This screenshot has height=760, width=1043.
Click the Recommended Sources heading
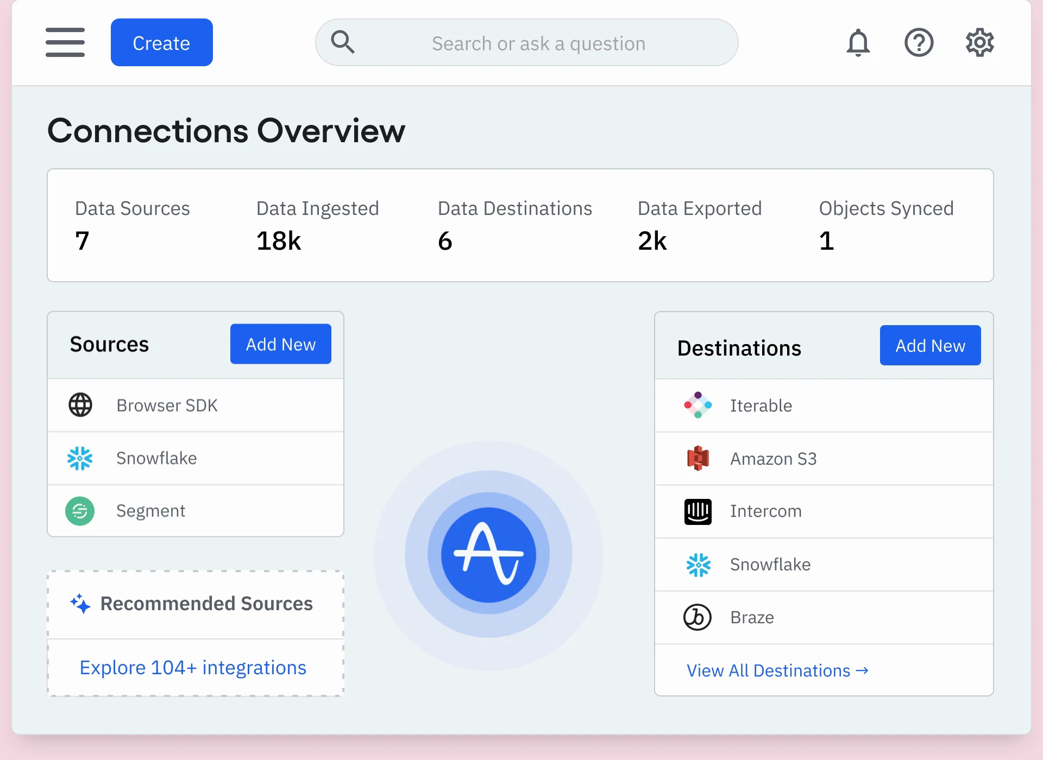pyautogui.click(x=206, y=604)
